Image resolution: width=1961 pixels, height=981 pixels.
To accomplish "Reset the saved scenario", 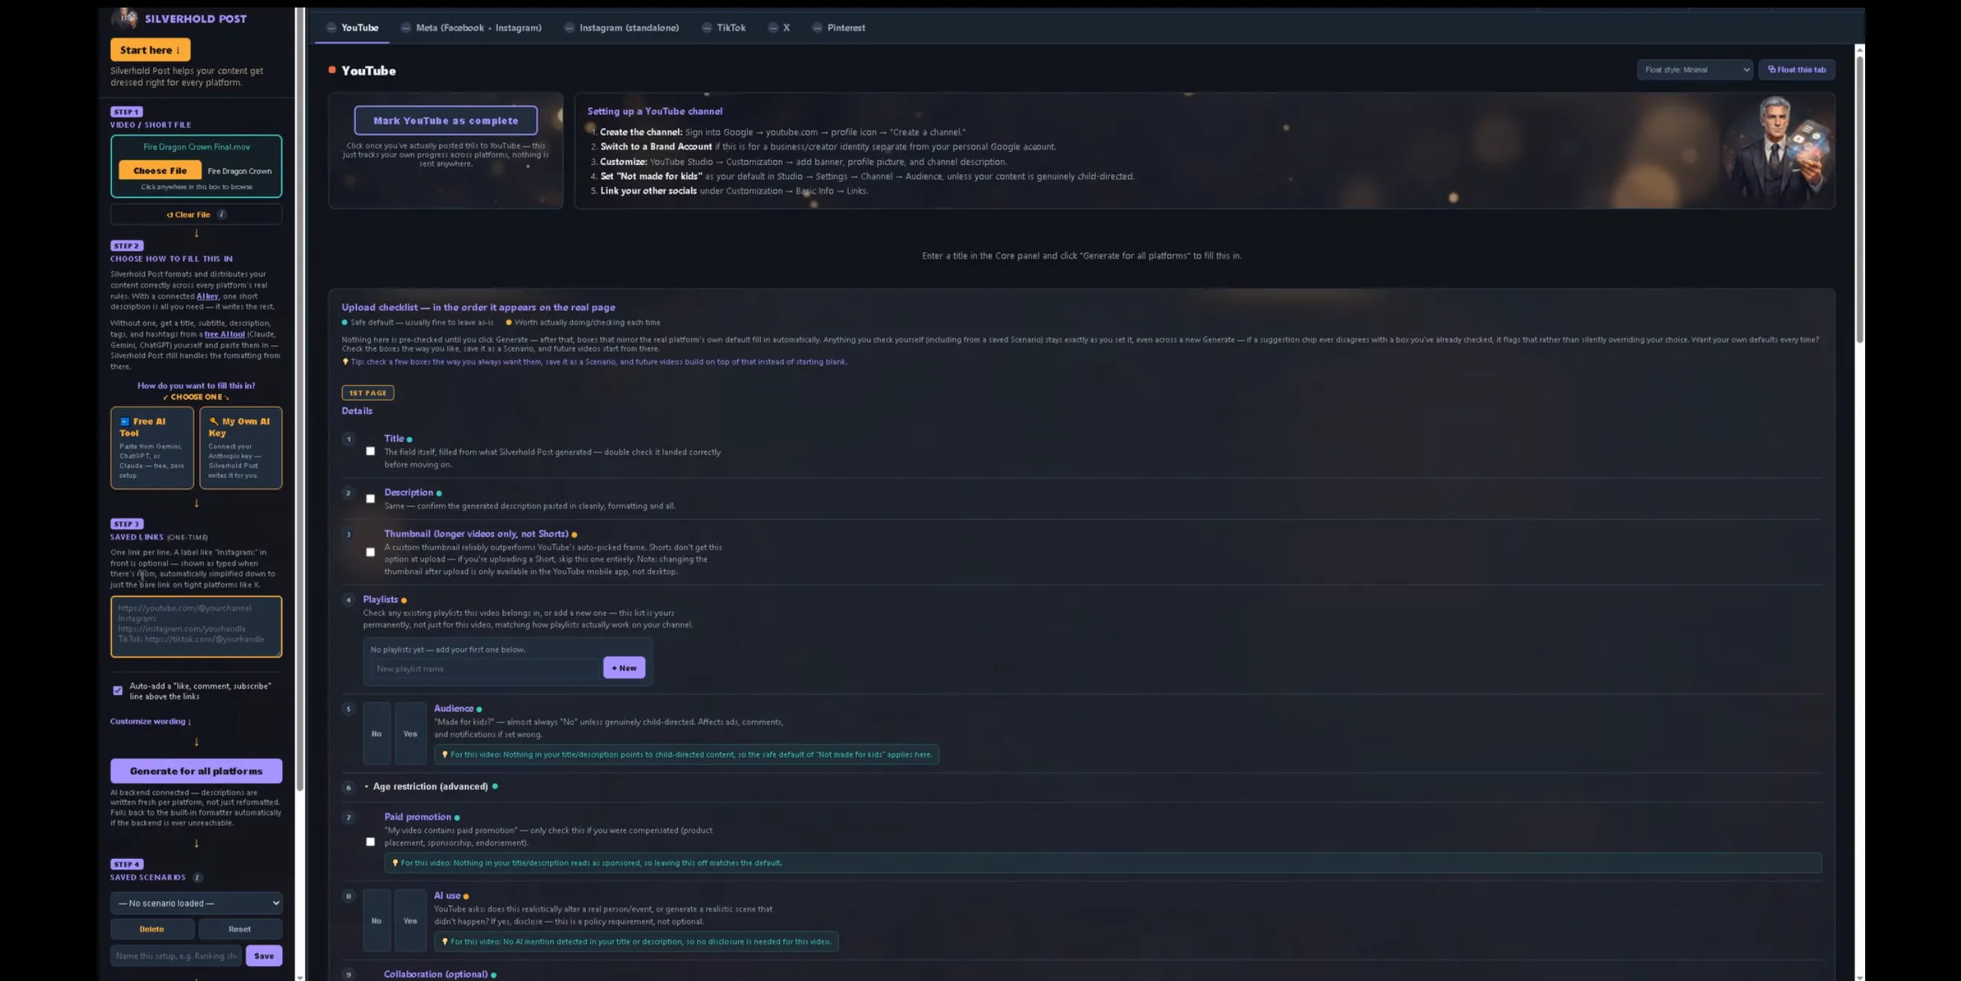I will coord(239,929).
